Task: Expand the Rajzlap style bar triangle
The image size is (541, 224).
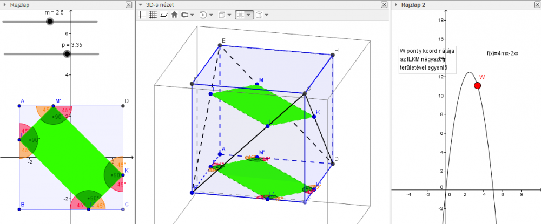Action: point(5,4)
